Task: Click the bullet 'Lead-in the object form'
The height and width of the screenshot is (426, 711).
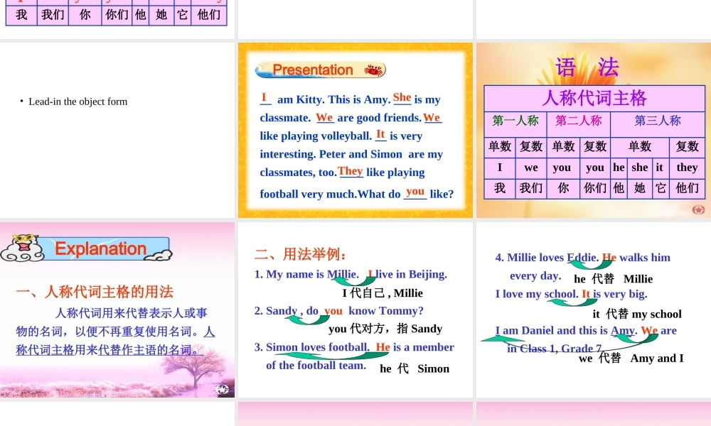Action: (x=77, y=102)
